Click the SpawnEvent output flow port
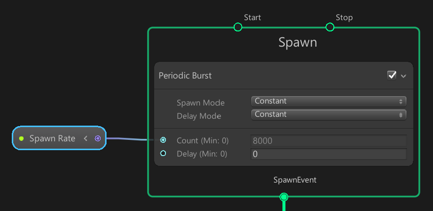433x211 pixels. point(284,197)
